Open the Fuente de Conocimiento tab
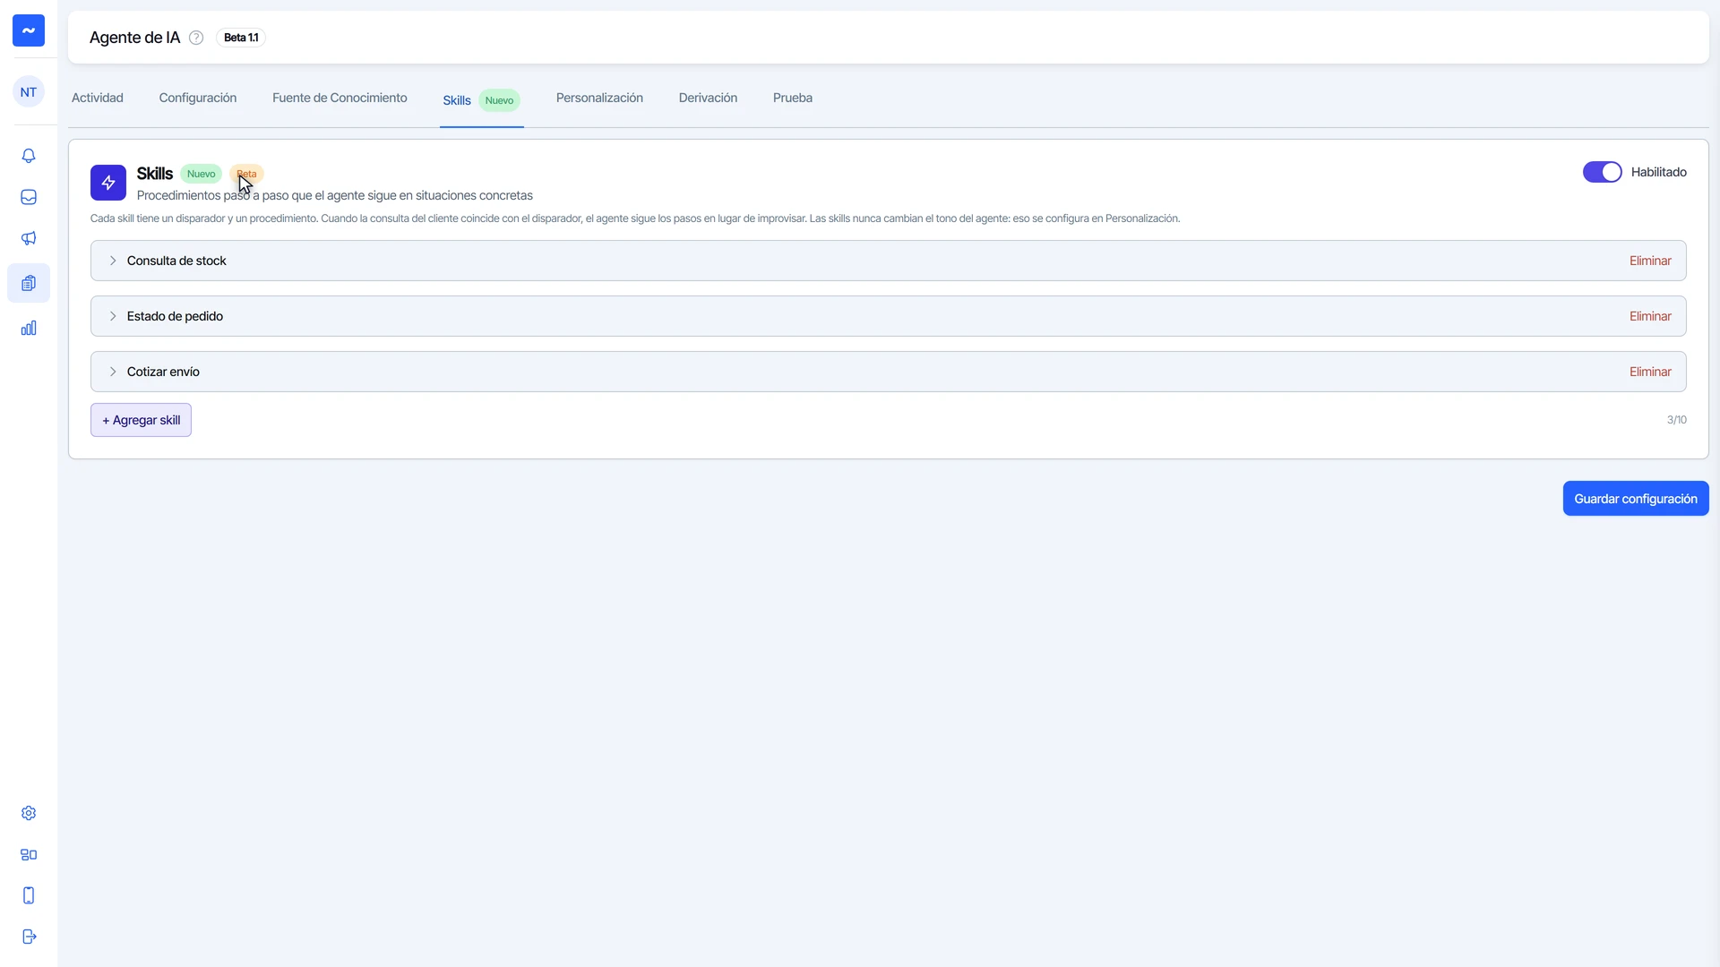 [x=340, y=98]
